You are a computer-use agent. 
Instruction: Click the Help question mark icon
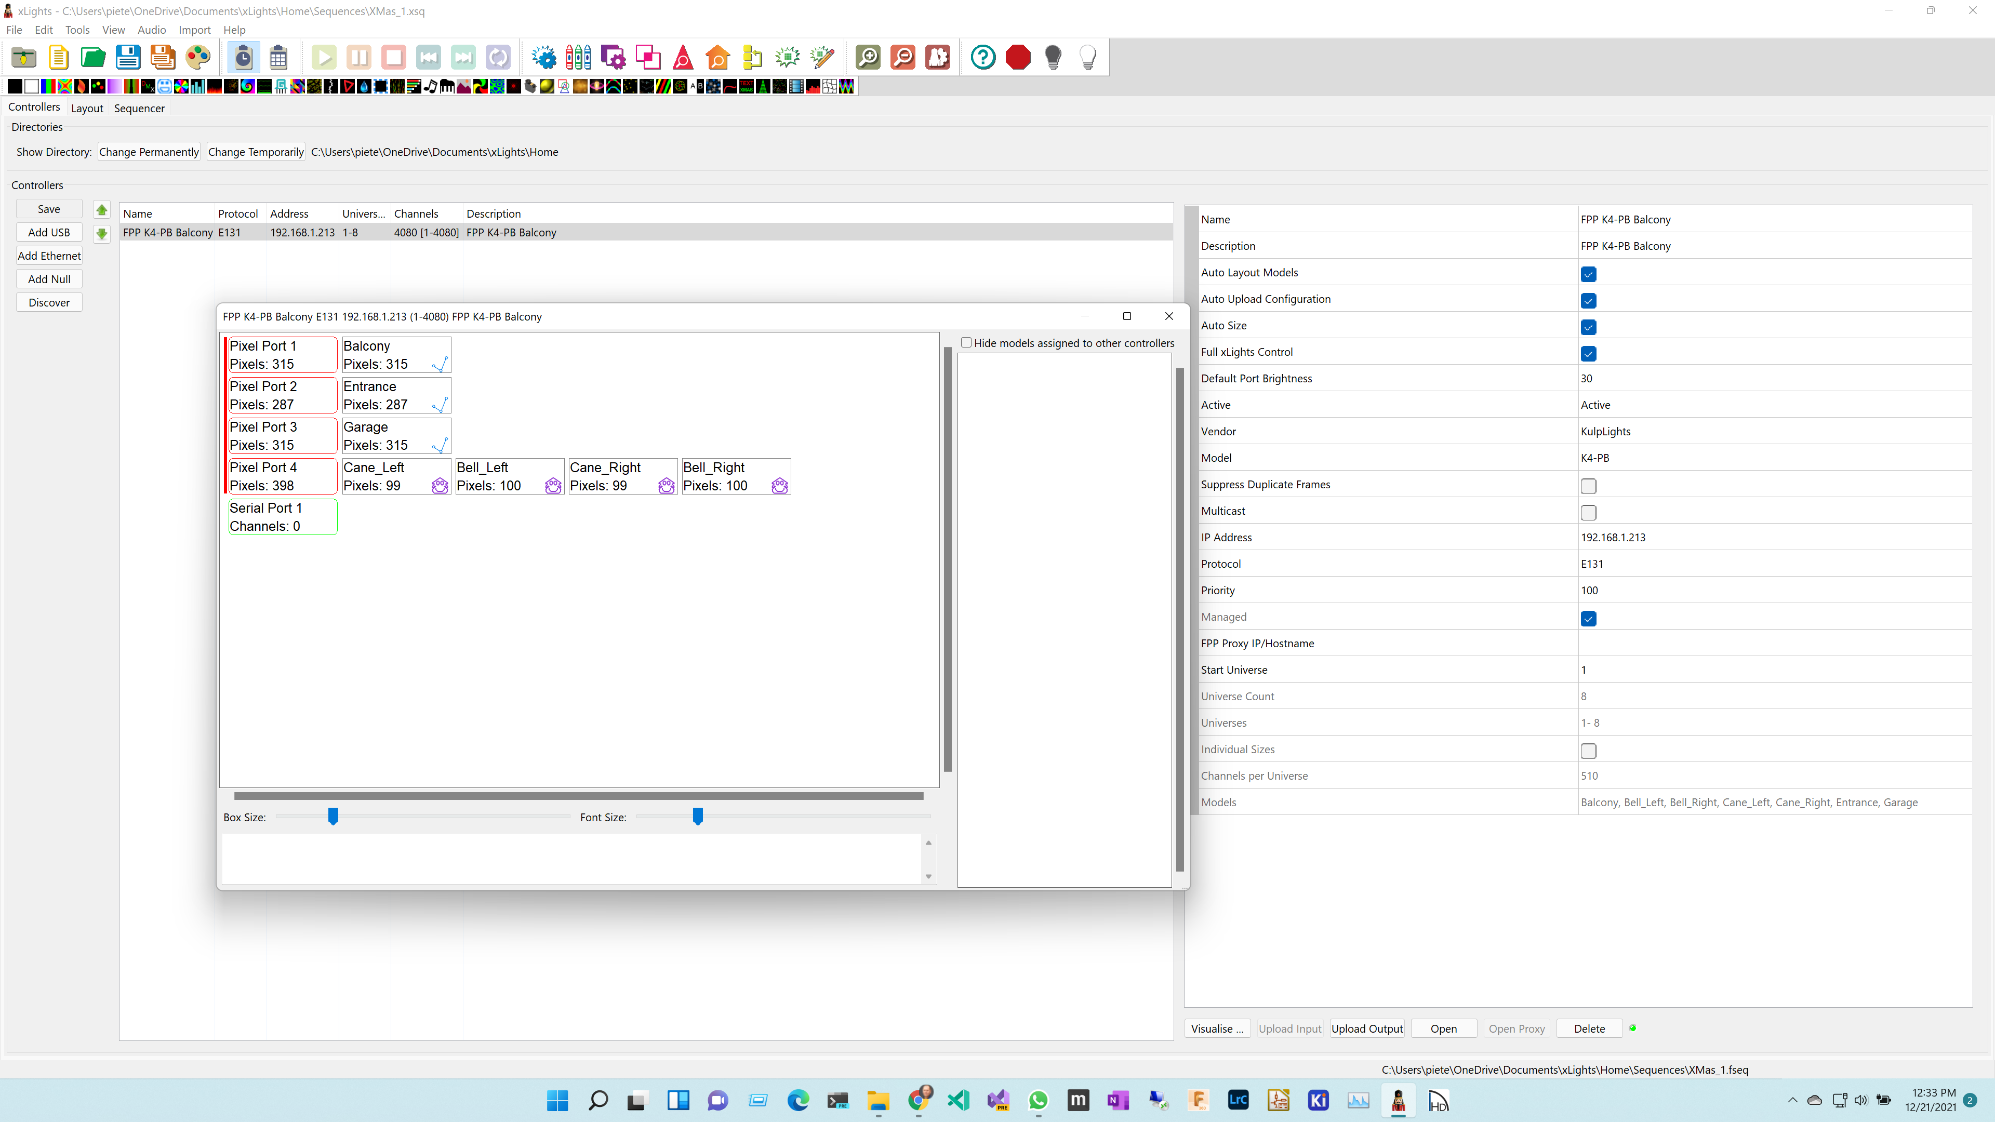tap(983, 57)
